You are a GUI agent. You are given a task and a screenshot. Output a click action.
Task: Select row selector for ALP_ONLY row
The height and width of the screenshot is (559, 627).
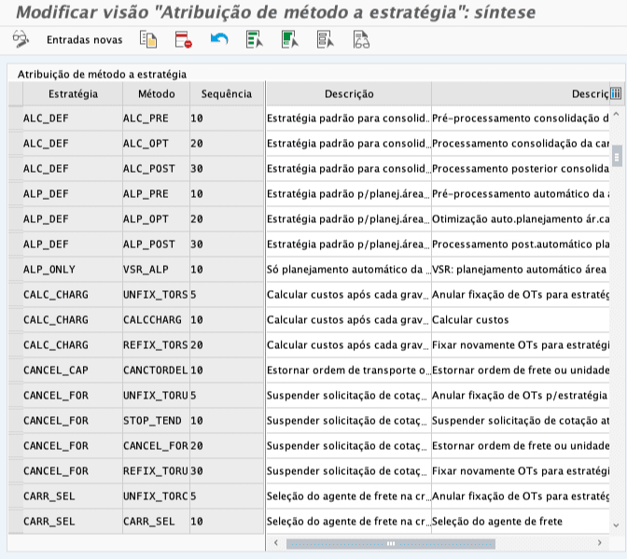pos(16,270)
